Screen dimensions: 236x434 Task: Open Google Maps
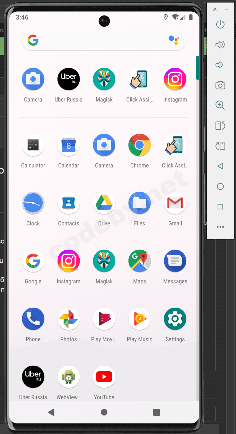pos(140,261)
